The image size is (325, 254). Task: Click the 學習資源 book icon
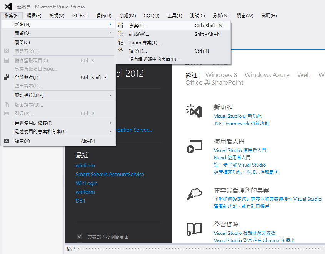[x=194, y=229]
